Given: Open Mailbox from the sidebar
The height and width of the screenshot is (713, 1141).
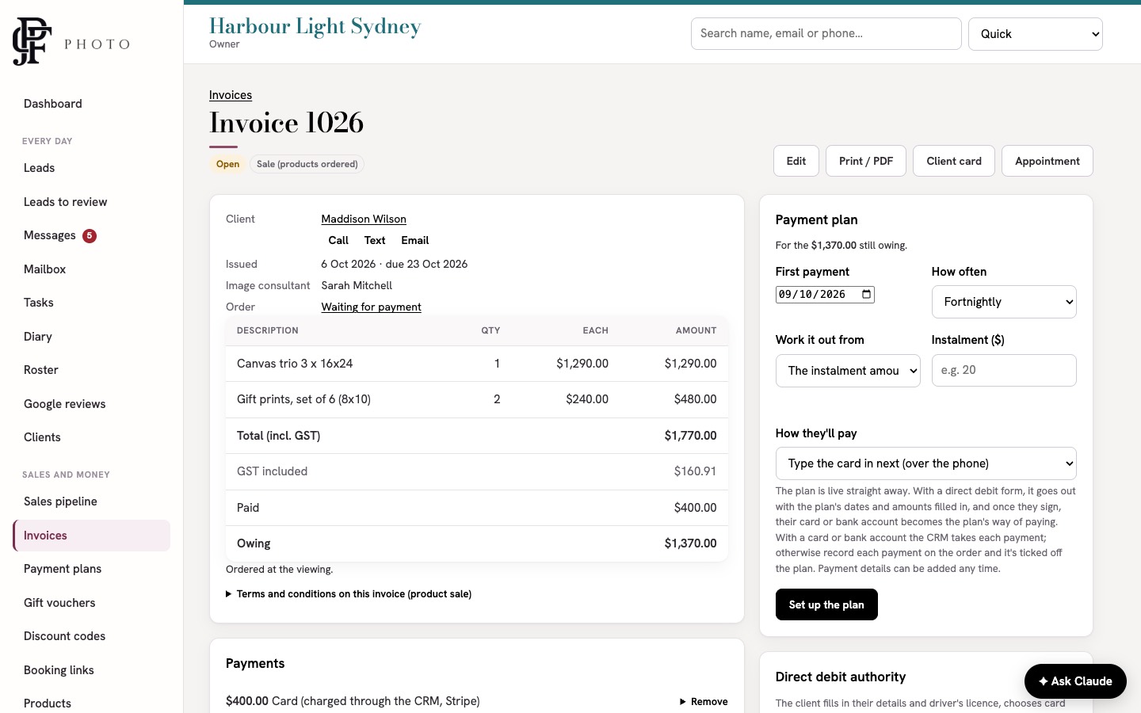Looking at the screenshot, I should click(x=91, y=269).
